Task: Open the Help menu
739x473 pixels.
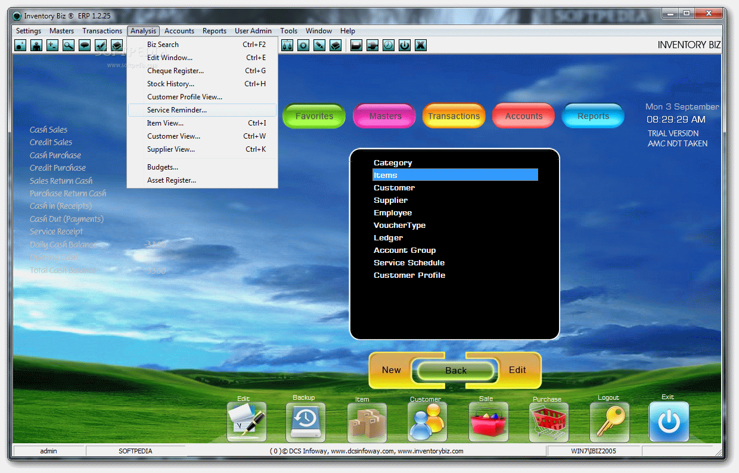Action: pyautogui.click(x=348, y=31)
